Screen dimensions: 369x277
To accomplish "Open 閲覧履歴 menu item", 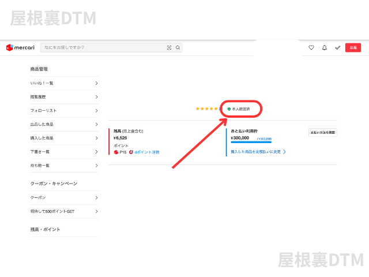I will pyautogui.click(x=63, y=97).
